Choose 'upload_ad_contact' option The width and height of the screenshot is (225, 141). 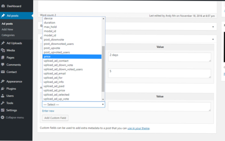point(72,61)
